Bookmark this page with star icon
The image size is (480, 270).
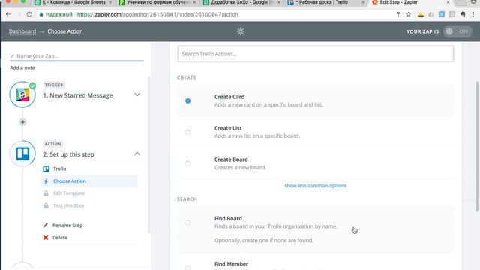pyautogui.click(x=408, y=14)
